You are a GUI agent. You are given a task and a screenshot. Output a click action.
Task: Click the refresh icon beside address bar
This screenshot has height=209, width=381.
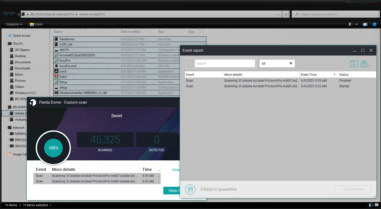click(286, 14)
